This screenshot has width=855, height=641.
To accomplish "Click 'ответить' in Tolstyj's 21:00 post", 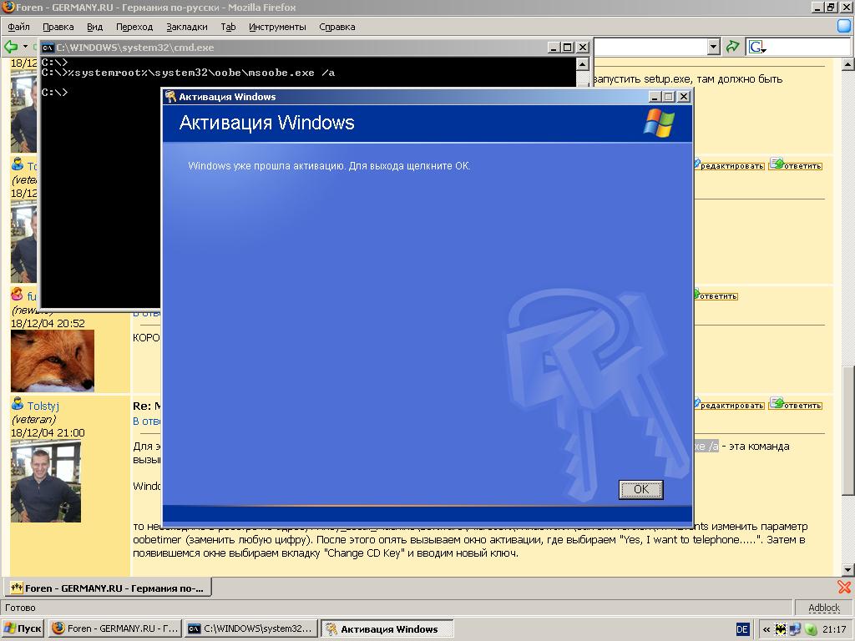I will (x=796, y=404).
